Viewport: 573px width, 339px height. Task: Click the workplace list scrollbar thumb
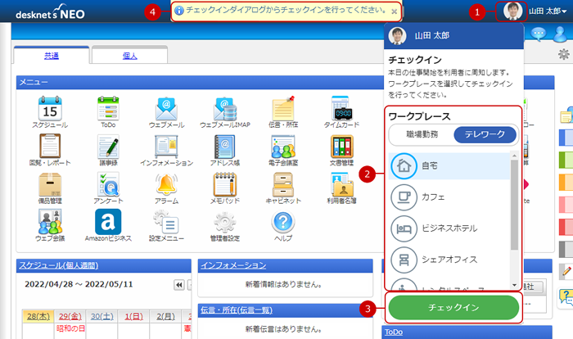click(515, 205)
